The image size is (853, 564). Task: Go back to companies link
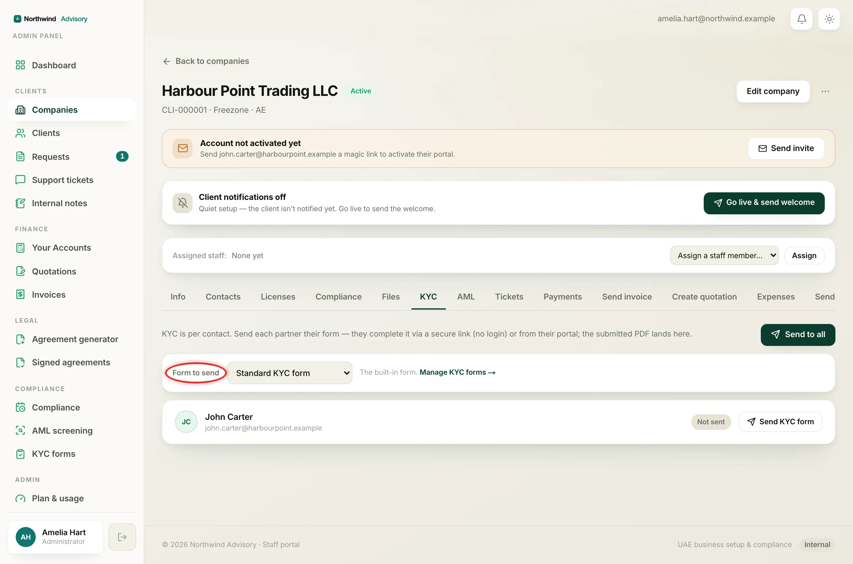(x=205, y=61)
